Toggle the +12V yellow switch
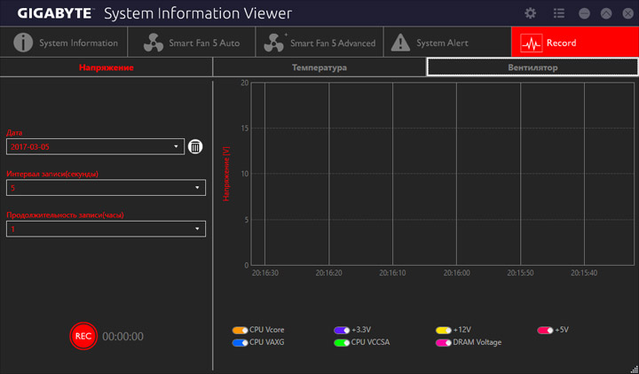The width and height of the screenshot is (639, 374). tap(444, 330)
